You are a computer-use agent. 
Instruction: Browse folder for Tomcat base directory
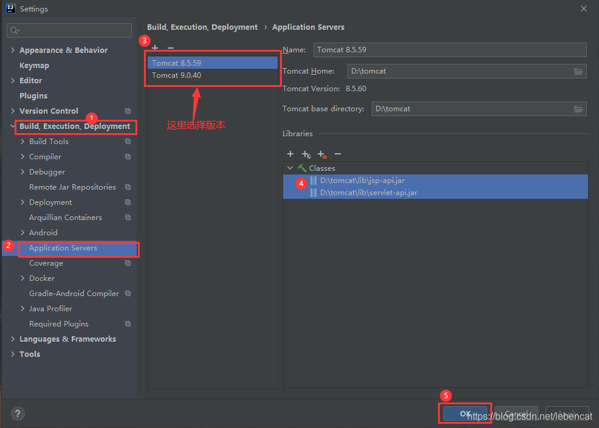tap(578, 109)
